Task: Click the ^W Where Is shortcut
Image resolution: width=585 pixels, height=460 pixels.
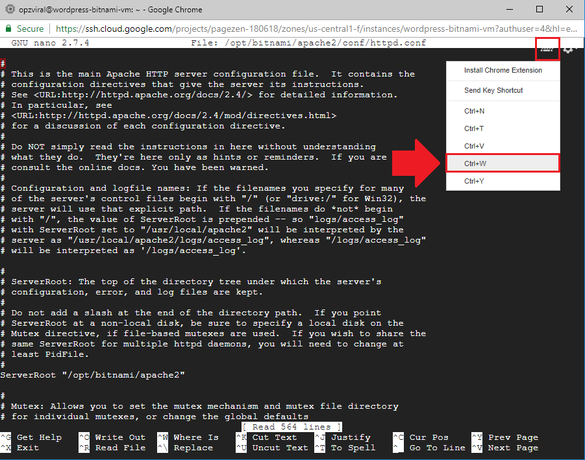Action: coord(188,437)
